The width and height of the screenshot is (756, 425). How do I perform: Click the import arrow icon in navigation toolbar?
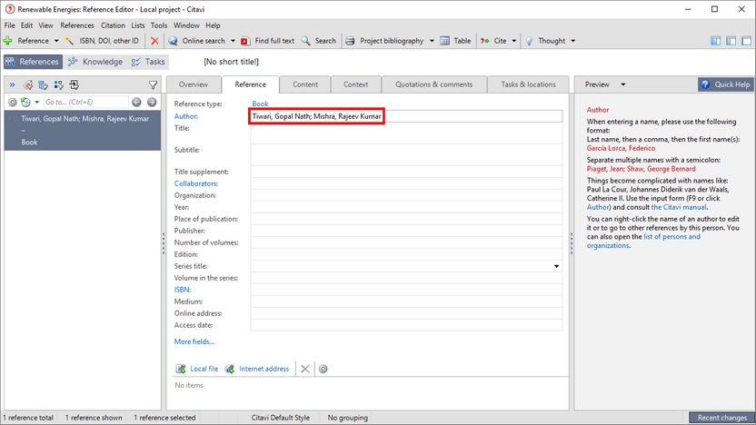75,85
